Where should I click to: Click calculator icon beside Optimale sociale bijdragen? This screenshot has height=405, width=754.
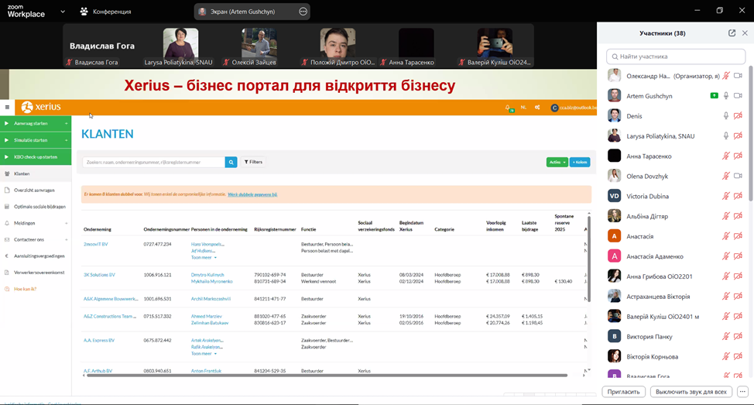point(7,206)
